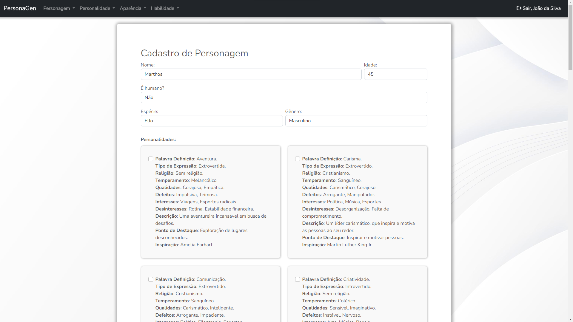Click Defeitos: Arrogante, Manipulador text
Viewport: 573px width, 322px height.
tap(338, 195)
